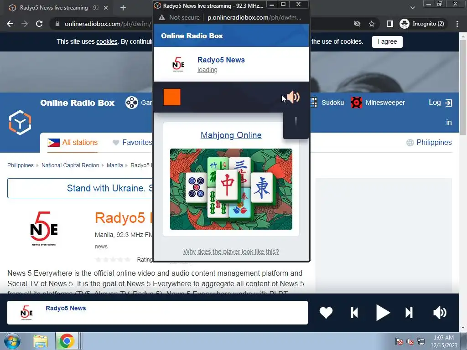
Task: Click the large Radyo5 N5E station logo
Action: coord(44,229)
